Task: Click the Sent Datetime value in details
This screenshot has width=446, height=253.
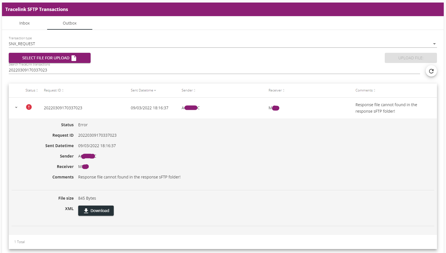Action: (97, 146)
